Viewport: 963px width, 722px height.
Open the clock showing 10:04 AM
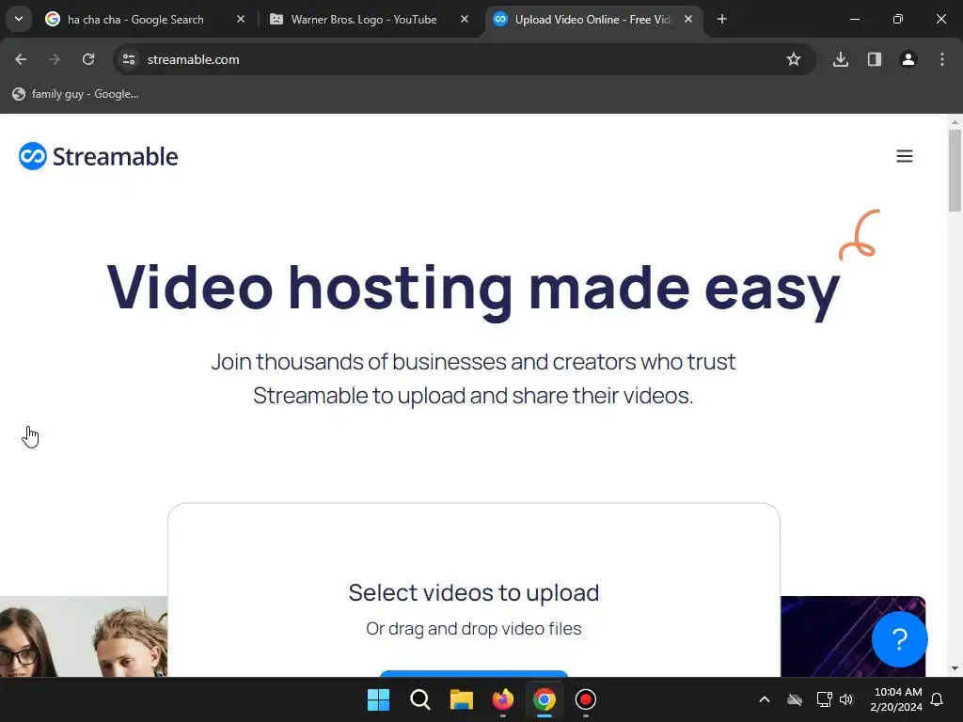click(x=896, y=699)
